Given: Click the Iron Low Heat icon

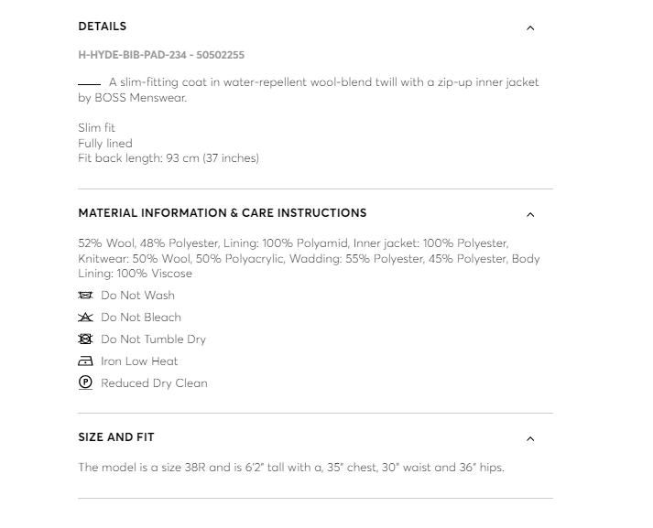Looking at the screenshot, I should [x=86, y=361].
